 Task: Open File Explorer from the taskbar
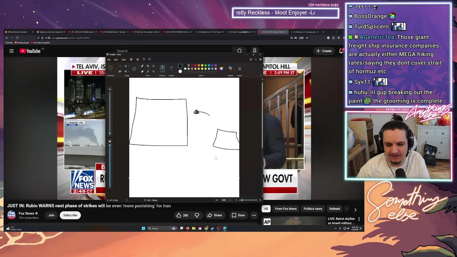[x=194, y=228]
